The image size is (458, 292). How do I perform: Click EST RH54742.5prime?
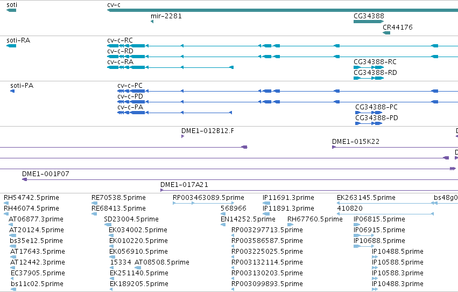tap(32, 198)
